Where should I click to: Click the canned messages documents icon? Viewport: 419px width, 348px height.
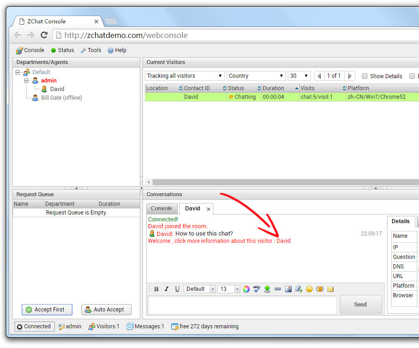[299, 289]
